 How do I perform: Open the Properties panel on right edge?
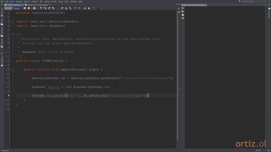click(269, 13)
